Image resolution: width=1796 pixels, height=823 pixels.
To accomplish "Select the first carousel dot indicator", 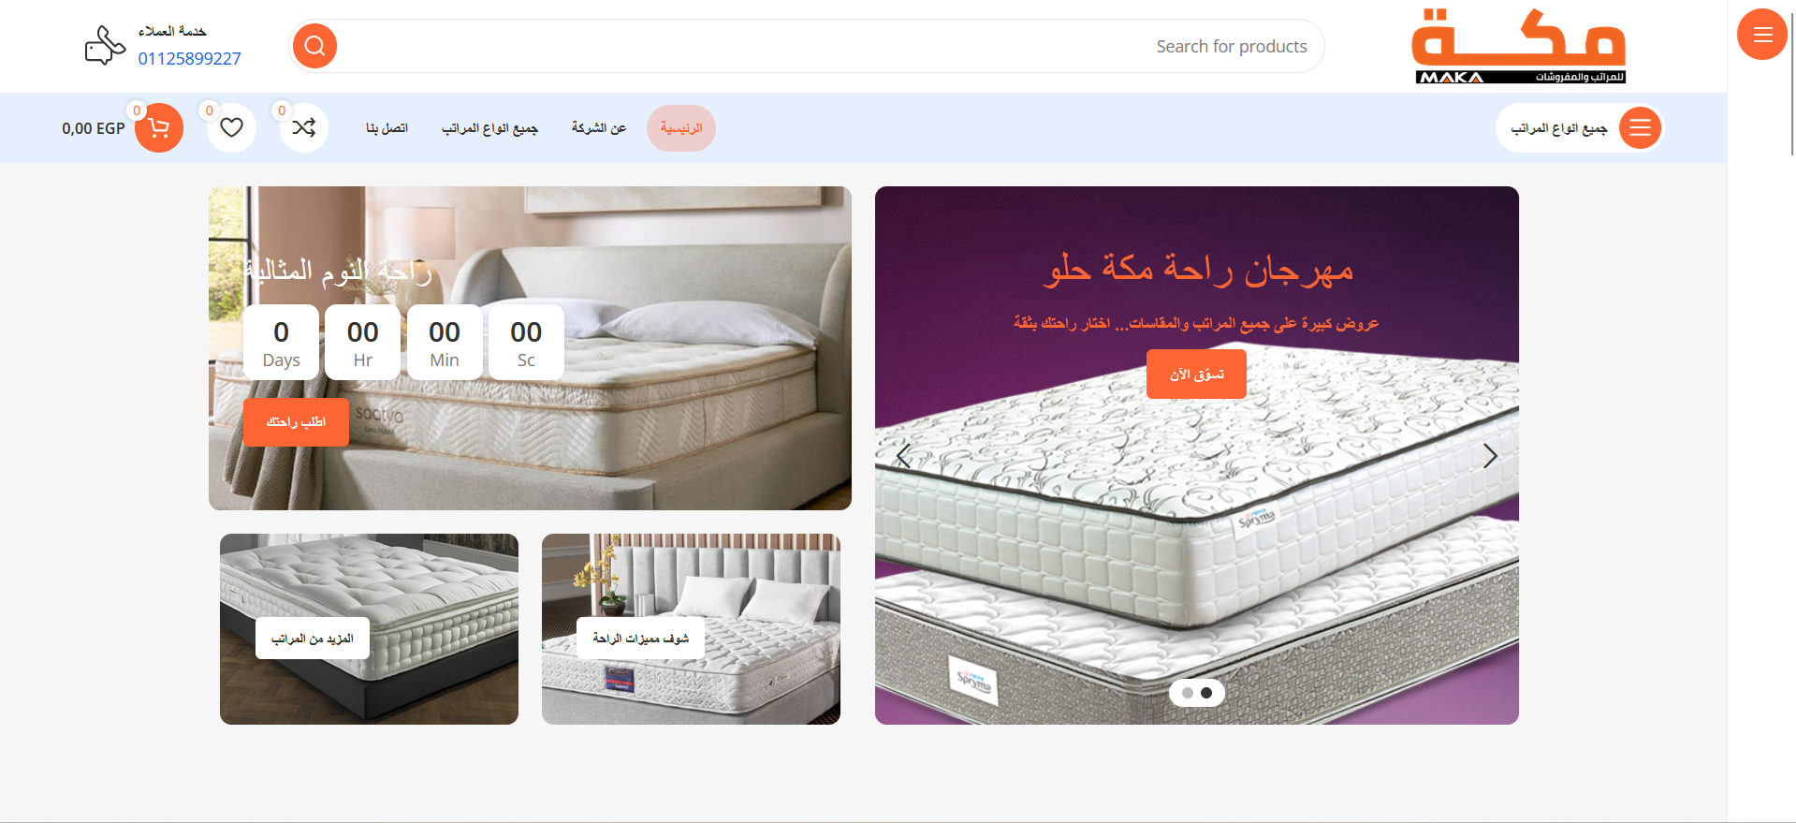I will pos(1188,693).
